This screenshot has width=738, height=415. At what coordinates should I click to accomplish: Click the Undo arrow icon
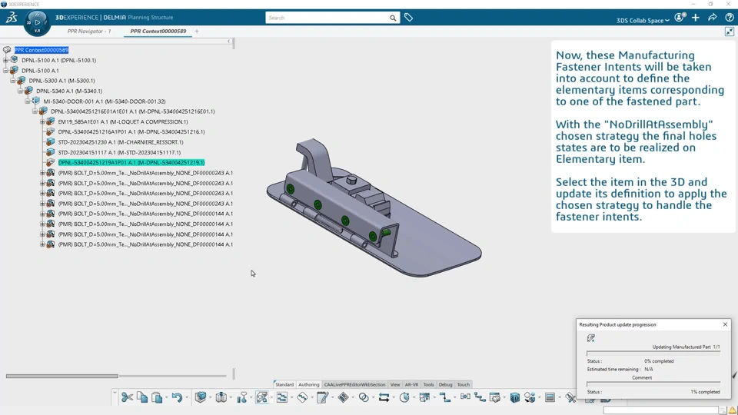177,397
